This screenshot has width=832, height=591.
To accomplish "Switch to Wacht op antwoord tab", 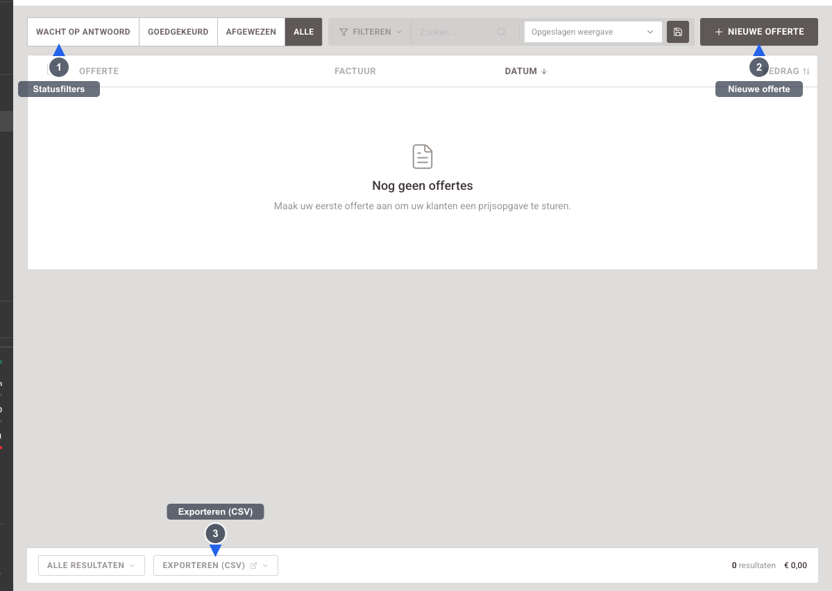I will pos(83,32).
